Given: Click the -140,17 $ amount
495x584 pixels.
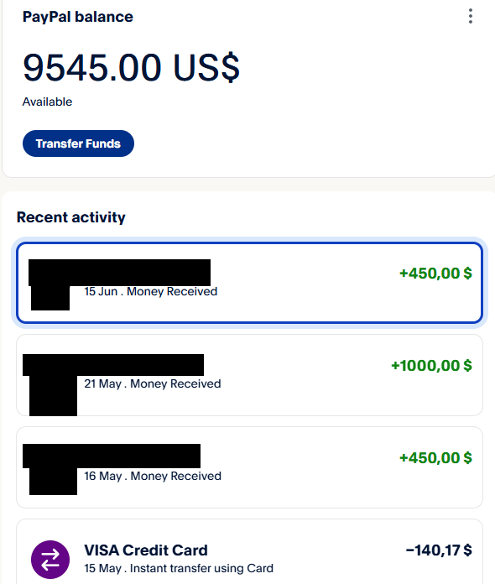Looking at the screenshot, I should [x=439, y=550].
